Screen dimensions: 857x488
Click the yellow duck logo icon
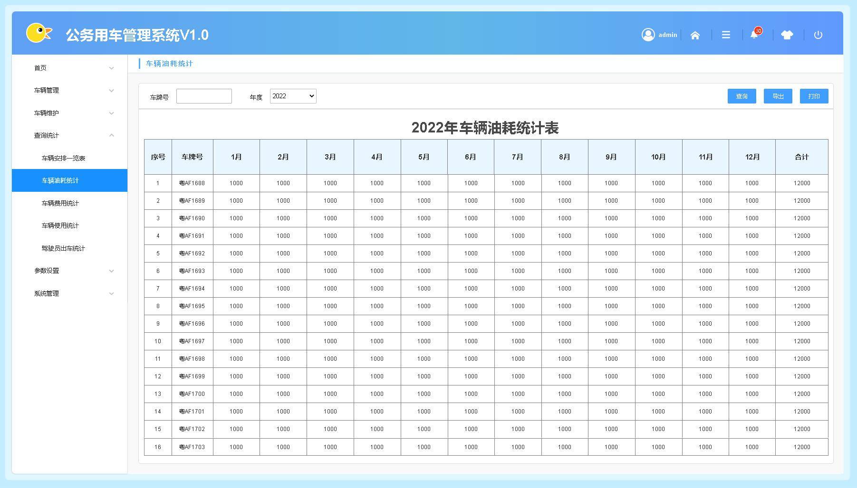pos(39,33)
